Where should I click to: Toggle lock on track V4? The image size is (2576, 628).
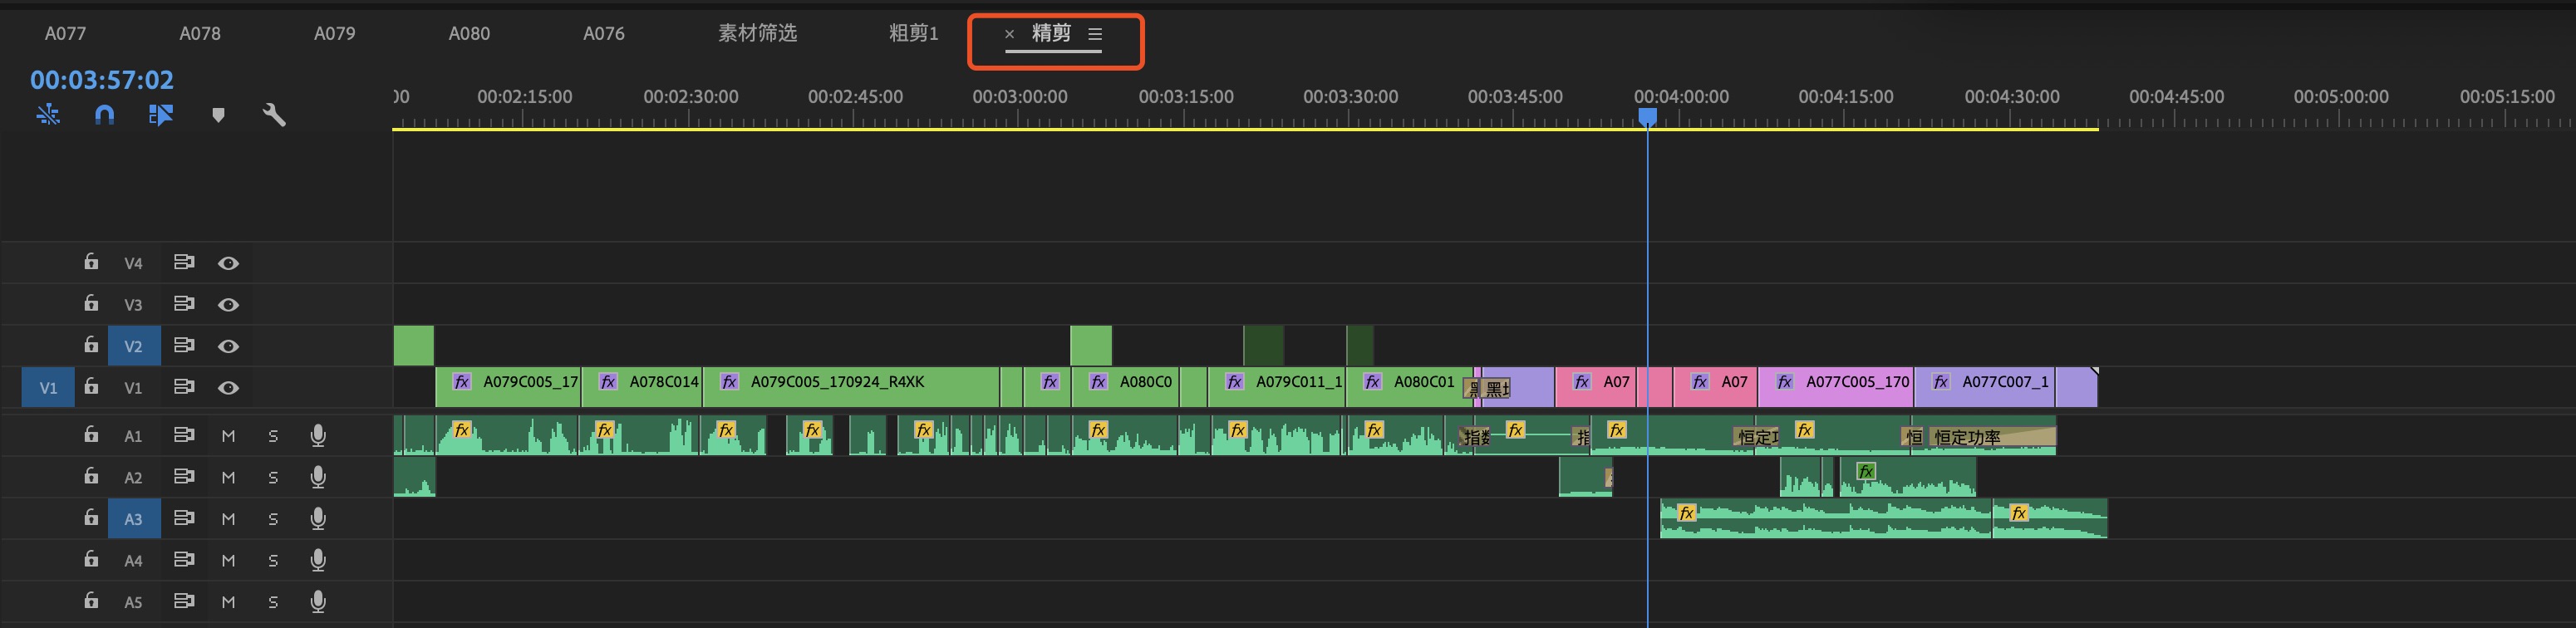[x=91, y=262]
